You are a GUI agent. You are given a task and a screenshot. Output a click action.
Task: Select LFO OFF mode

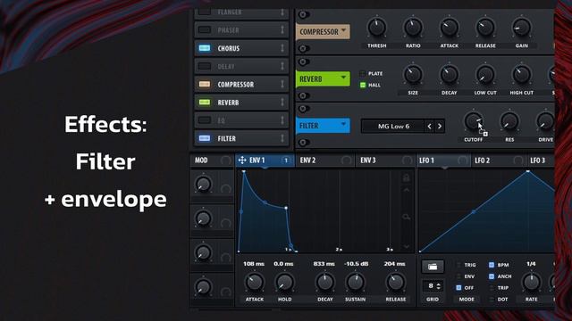[458, 287]
